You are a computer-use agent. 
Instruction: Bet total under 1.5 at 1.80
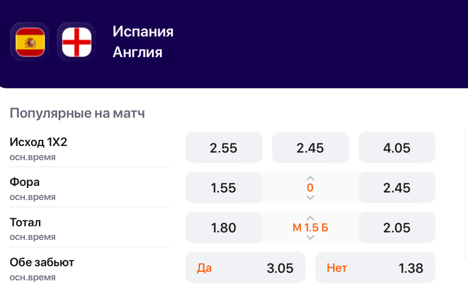click(224, 228)
